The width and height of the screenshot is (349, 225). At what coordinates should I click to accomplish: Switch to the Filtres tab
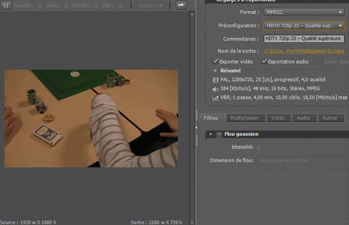[211, 118]
